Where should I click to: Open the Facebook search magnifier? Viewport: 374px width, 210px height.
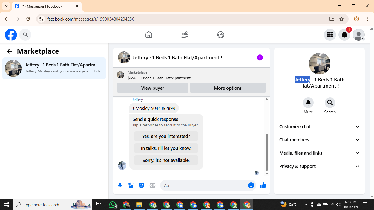[x=25, y=35]
